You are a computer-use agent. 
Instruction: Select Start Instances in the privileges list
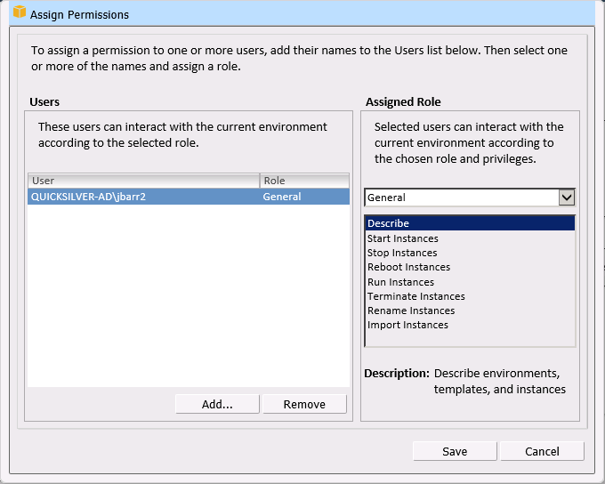(402, 238)
